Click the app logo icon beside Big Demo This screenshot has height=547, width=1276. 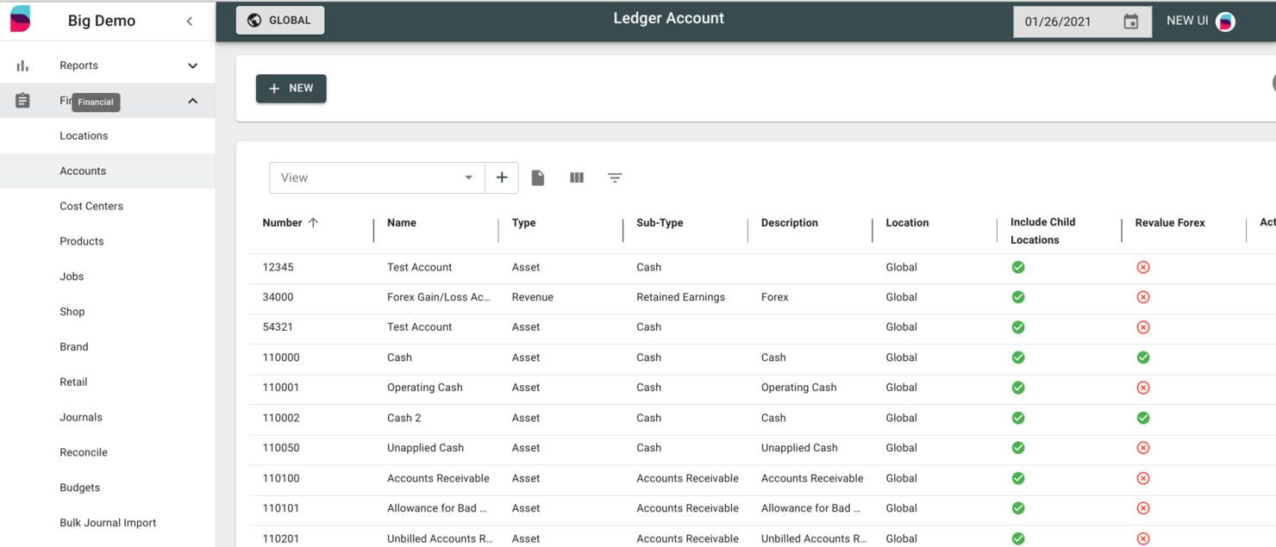(20, 19)
